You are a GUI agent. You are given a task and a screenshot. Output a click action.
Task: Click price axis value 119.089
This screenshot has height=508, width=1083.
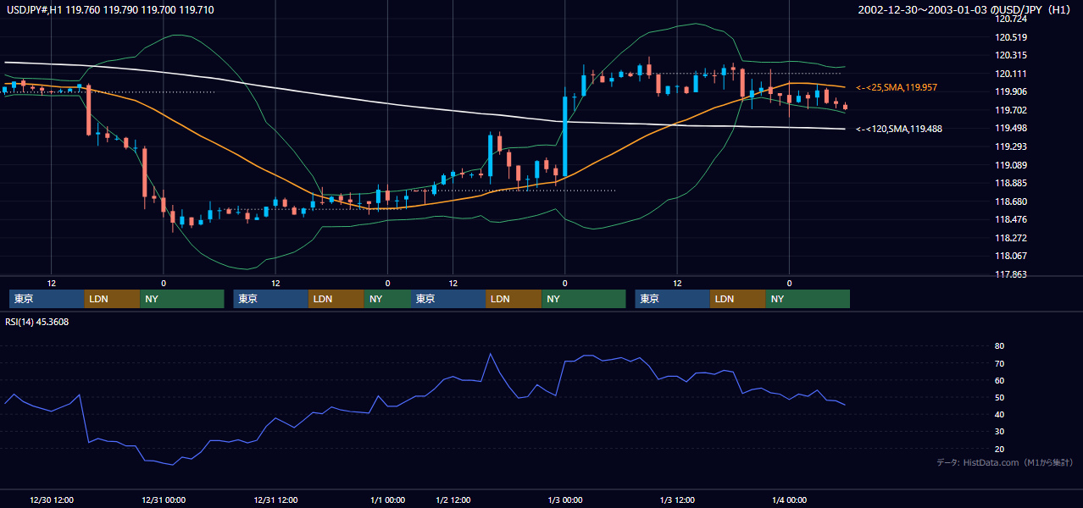pos(1012,165)
